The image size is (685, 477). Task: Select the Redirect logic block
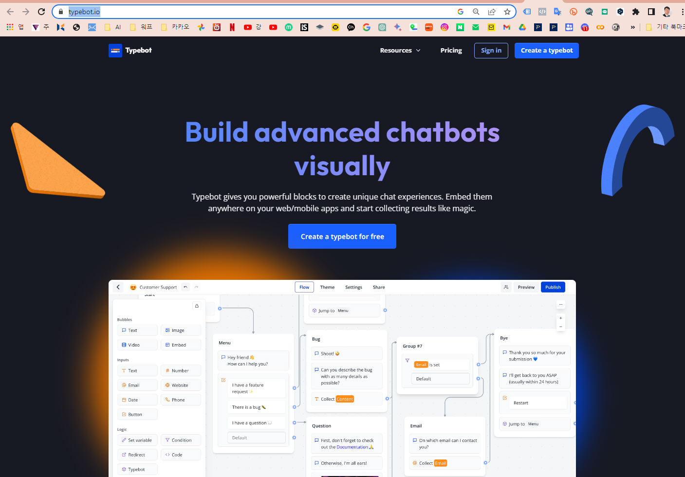point(137,455)
